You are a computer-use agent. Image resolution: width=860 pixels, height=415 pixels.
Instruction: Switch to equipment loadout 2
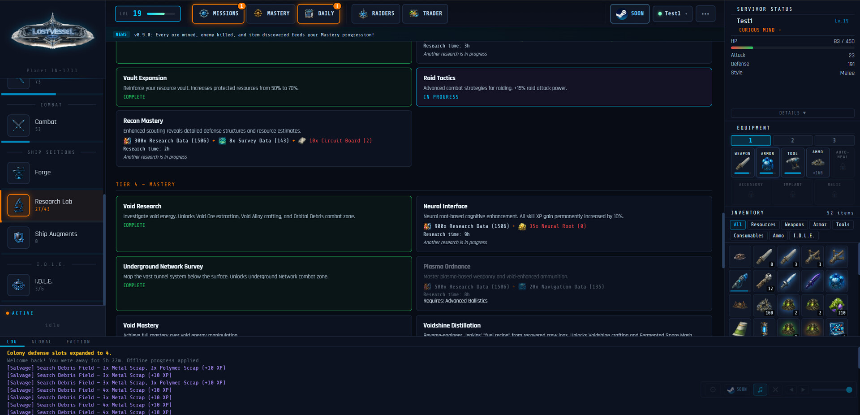(x=792, y=140)
